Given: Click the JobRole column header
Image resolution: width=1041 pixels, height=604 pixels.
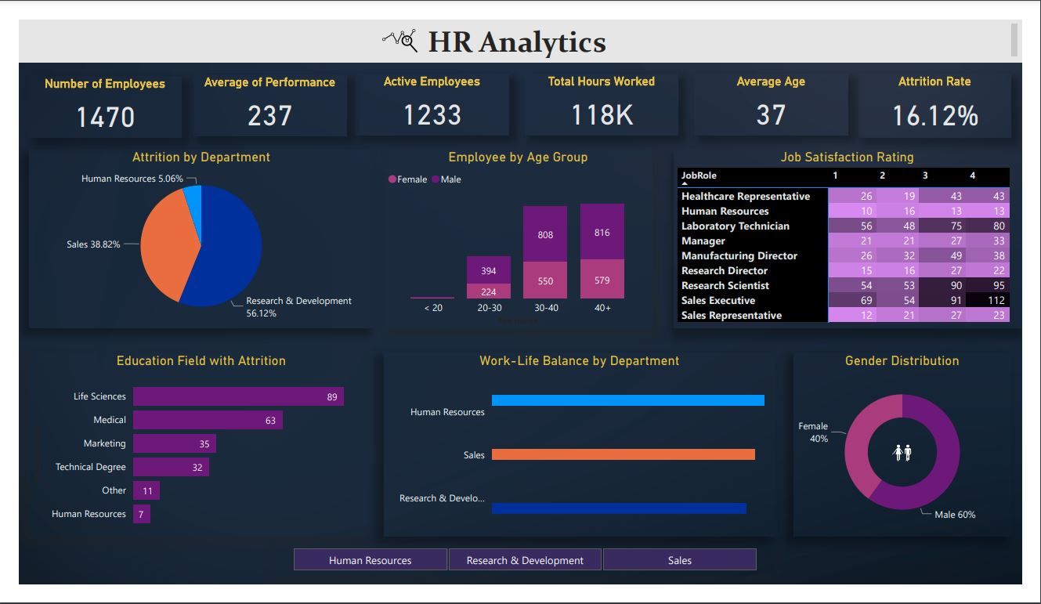Looking at the screenshot, I should pos(699,175).
